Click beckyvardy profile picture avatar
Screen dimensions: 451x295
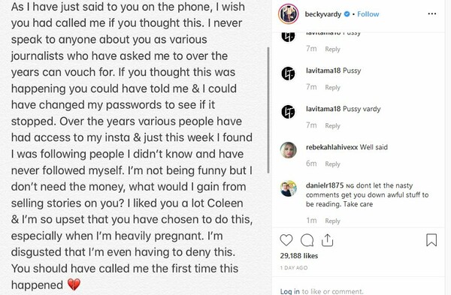coord(288,14)
